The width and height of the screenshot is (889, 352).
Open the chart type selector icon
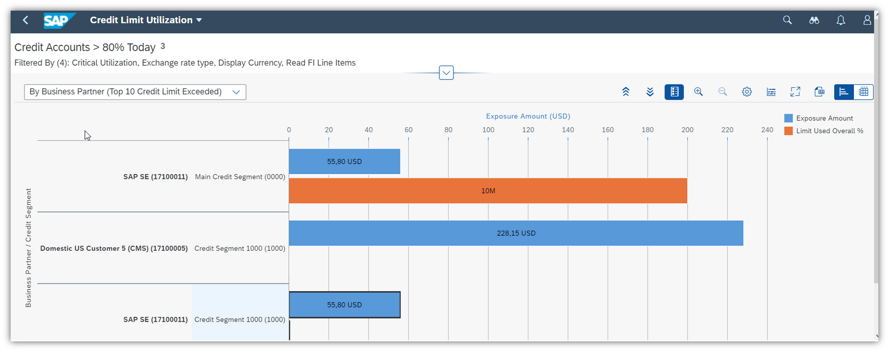[x=771, y=92]
